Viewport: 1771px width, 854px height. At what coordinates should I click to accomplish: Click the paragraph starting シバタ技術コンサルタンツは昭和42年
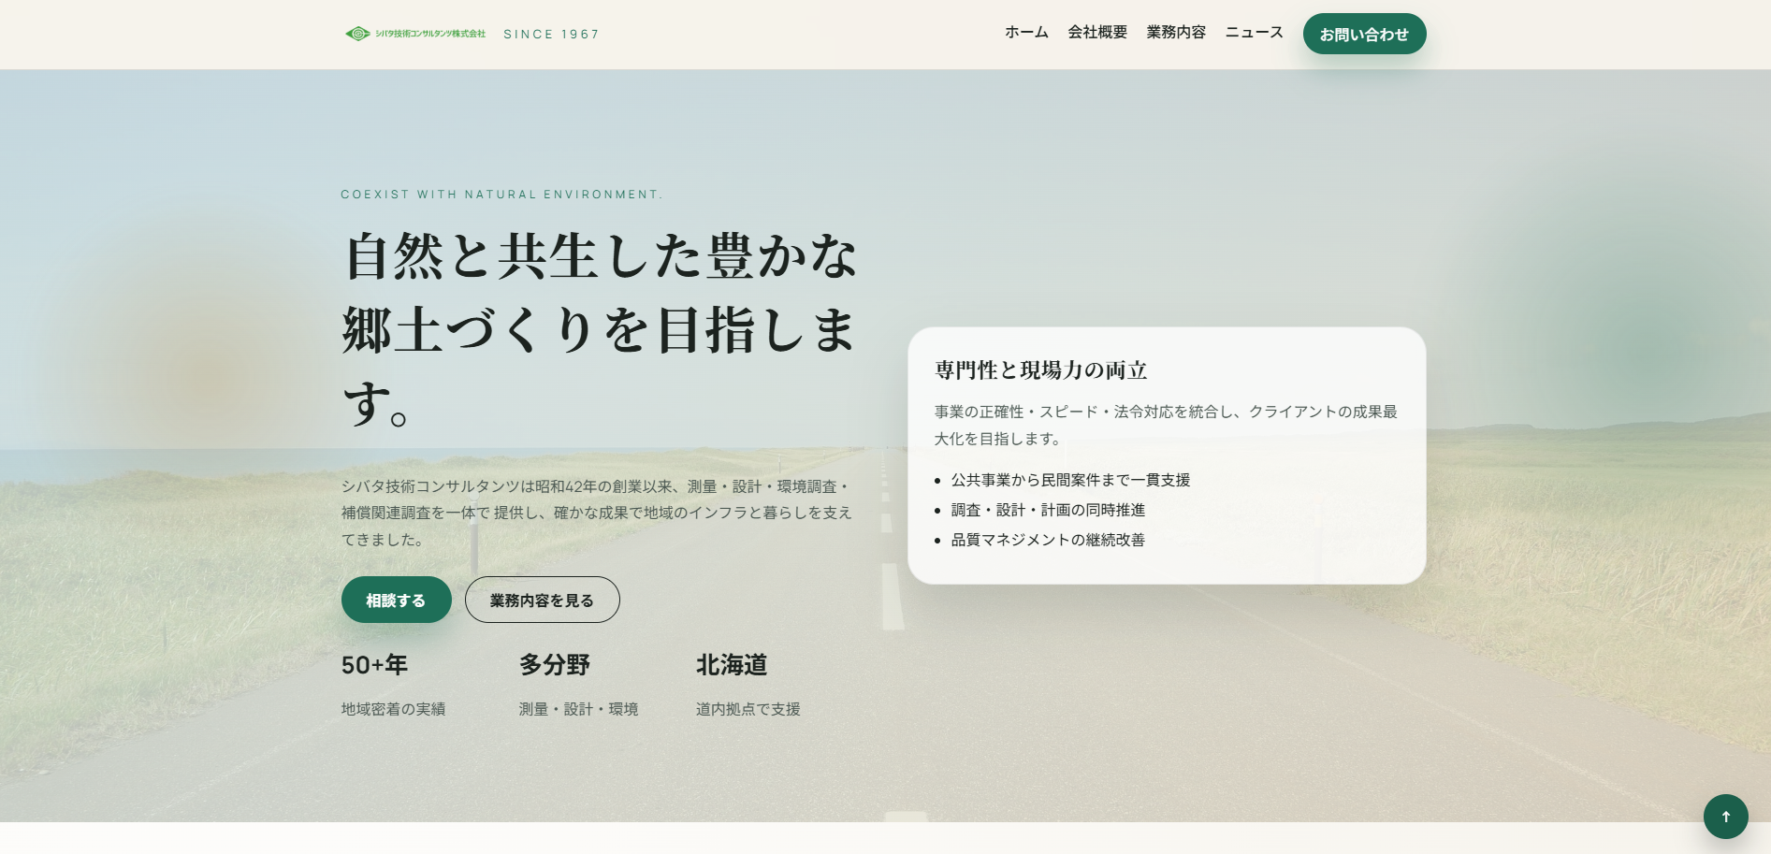coord(597,513)
